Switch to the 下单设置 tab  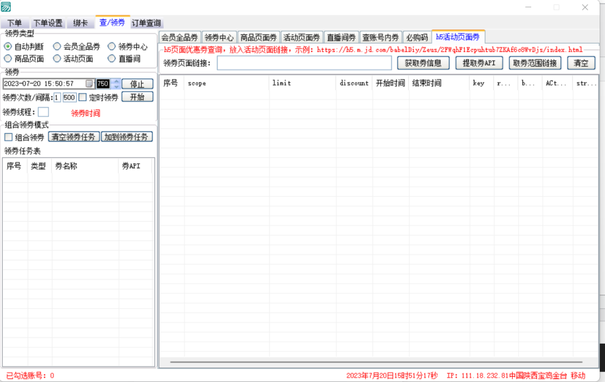point(47,23)
